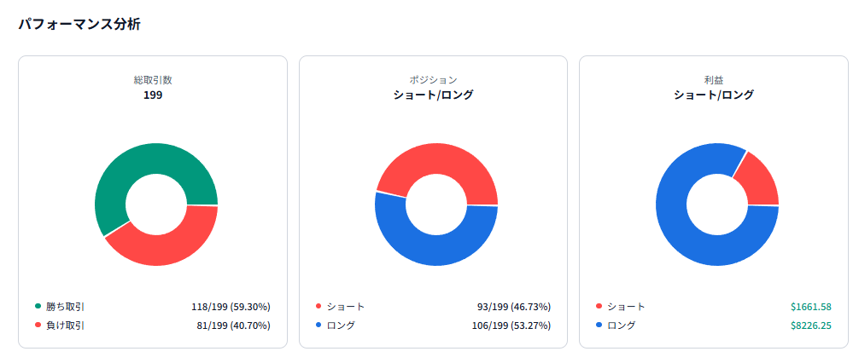Image resolution: width=859 pixels, height=363 pixels.
Task: Select the 負け取引 legend label
Action: point(65,325)
